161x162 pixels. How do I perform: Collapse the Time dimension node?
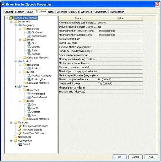pyautogui.click(x=16, y=86)
